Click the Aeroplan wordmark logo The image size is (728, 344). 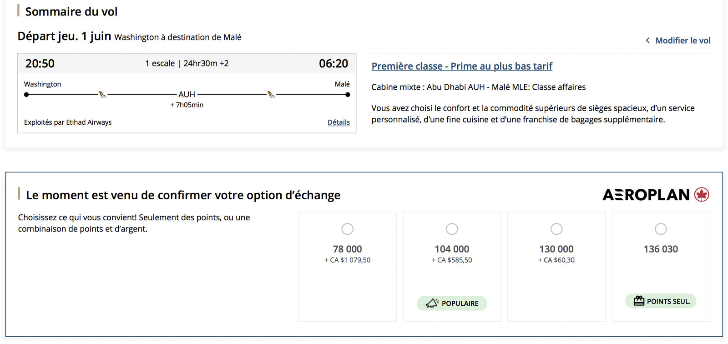646,195
